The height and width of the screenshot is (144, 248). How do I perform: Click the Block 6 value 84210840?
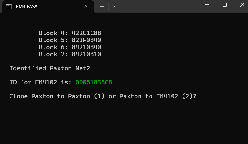coord(86,47)
